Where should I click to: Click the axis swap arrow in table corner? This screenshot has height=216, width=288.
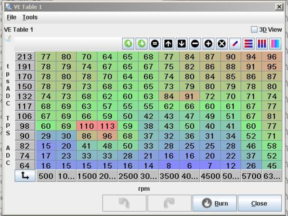click(x=25, y=176)
